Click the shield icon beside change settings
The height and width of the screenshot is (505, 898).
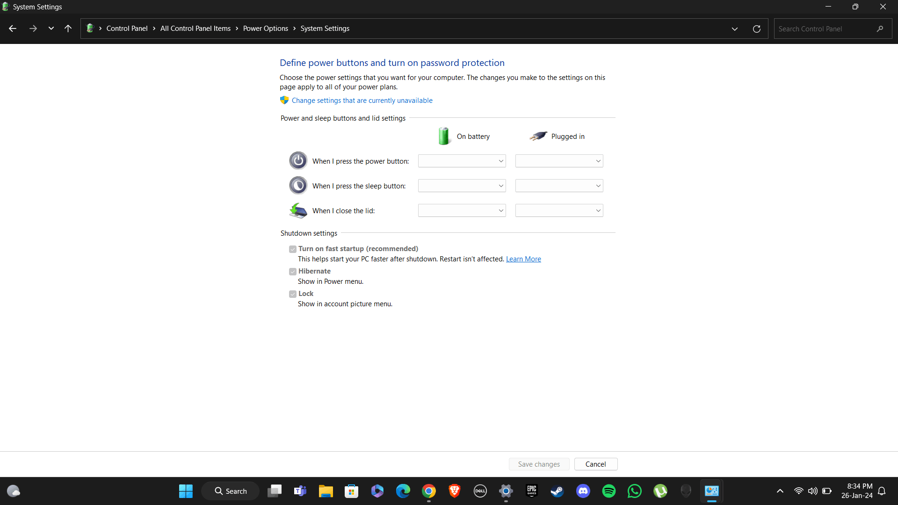tap(284, 100)
